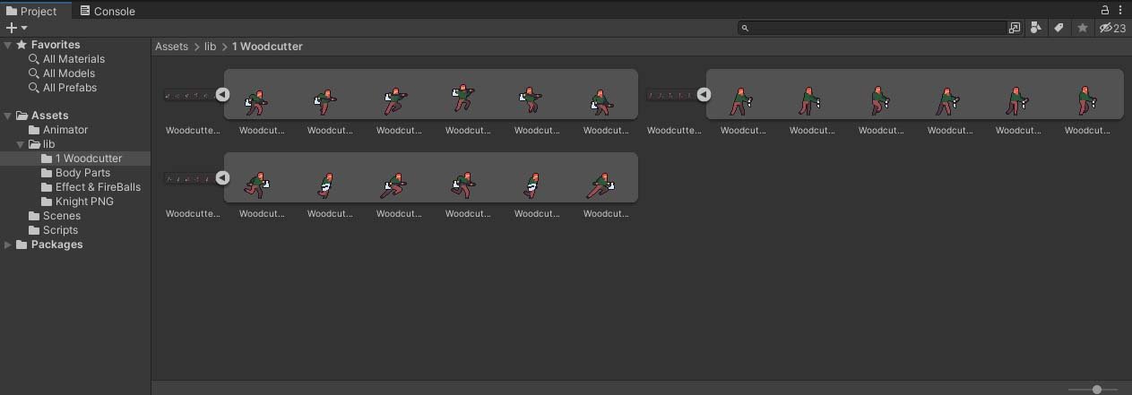The height and width of the screenshot is (395, 1132).
Task: Select the Body Parts folder
Action: pos(82,173)
